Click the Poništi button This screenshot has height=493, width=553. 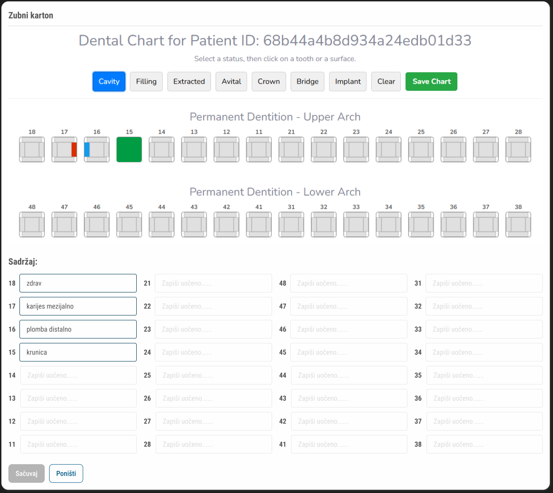pos(66,474)
